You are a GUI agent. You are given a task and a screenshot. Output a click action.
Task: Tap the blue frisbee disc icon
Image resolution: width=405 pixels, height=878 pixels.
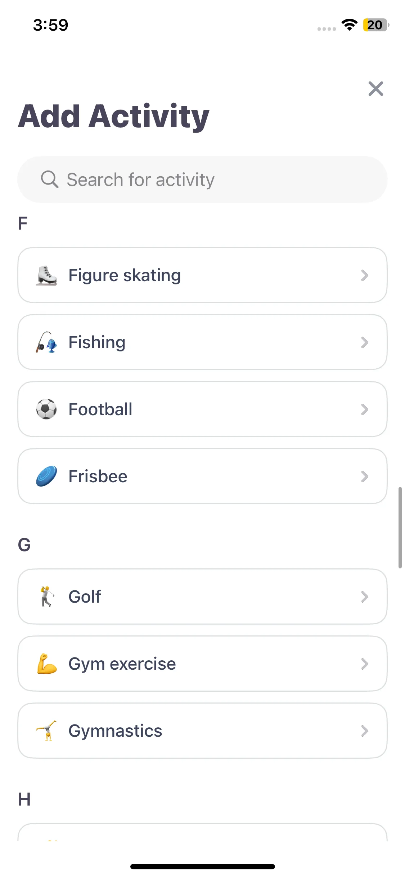[x=46, y=476]
